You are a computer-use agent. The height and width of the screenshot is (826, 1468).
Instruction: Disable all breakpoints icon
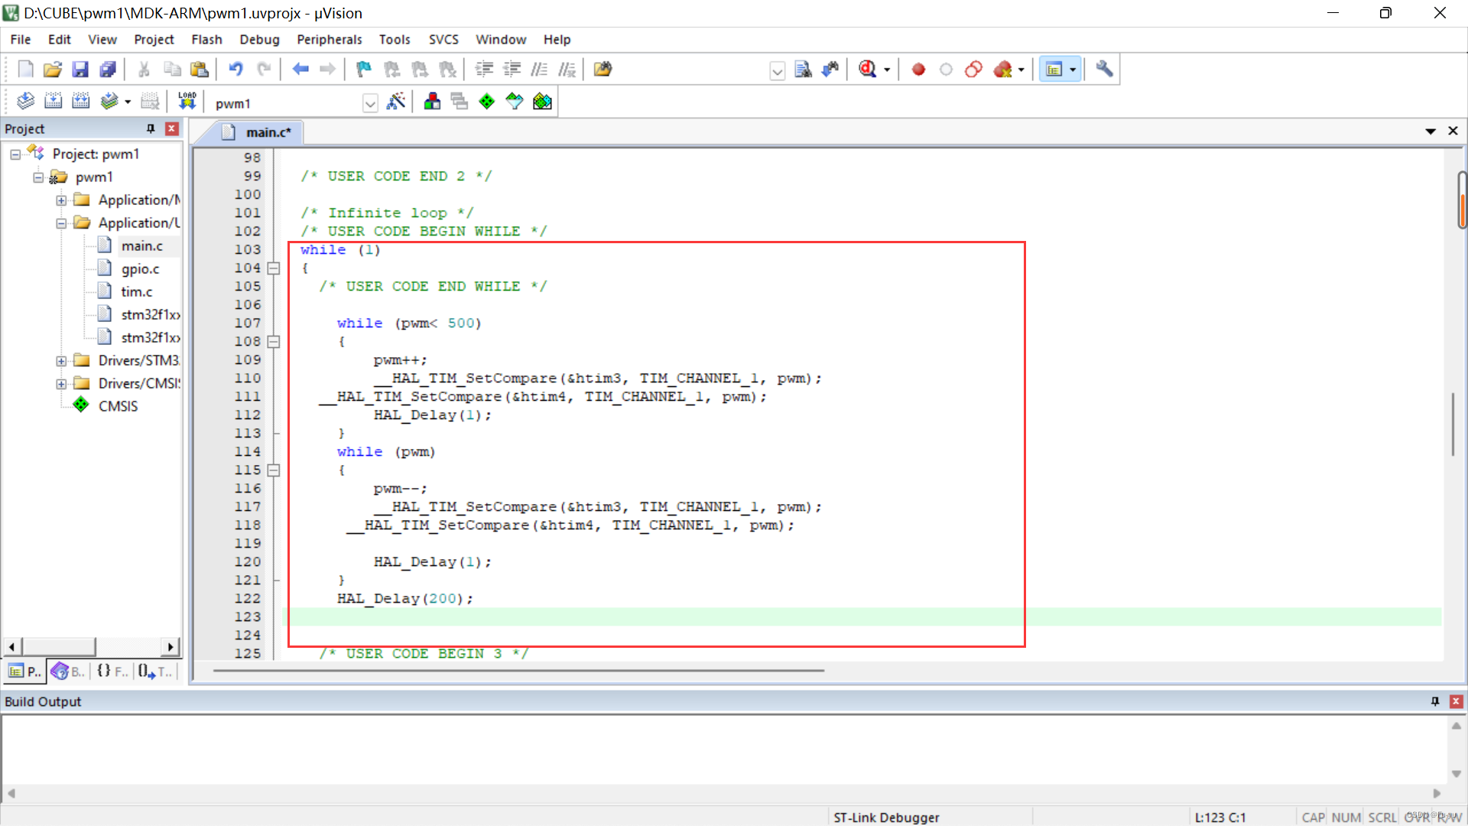(x=973, y=70)
